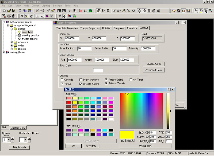This screenshot has width=214, height=156.
Task: Expand the swamp_theme tree node
Action: 4,52
